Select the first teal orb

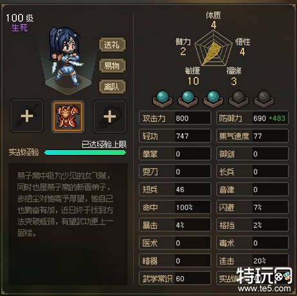pos(163,99)
